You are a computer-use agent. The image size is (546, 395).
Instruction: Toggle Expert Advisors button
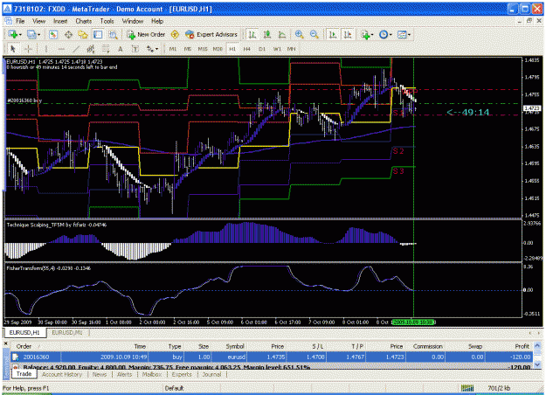pos(211,34)
